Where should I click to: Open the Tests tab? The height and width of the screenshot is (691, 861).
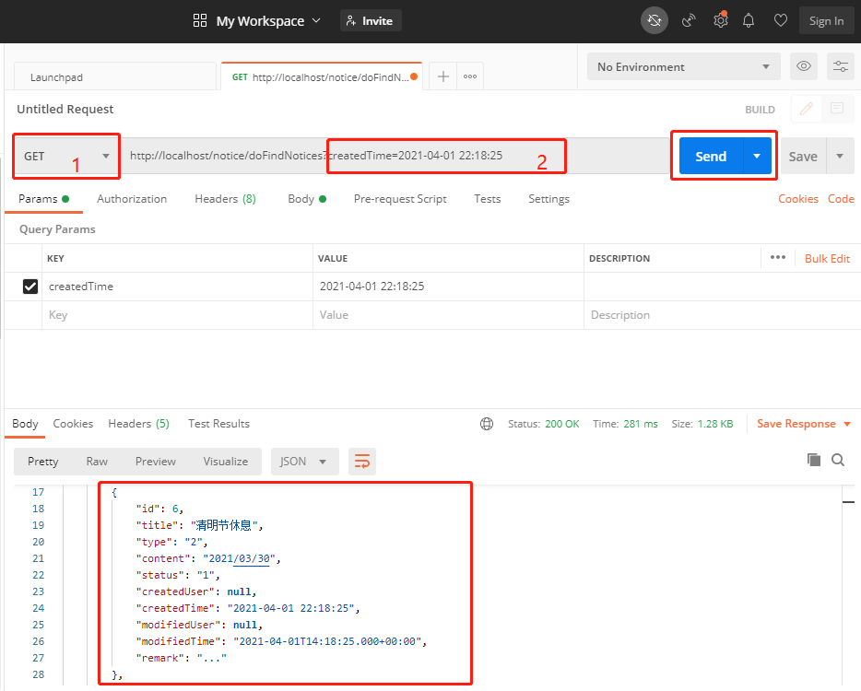pyautogui.click(x=487, y=199)
